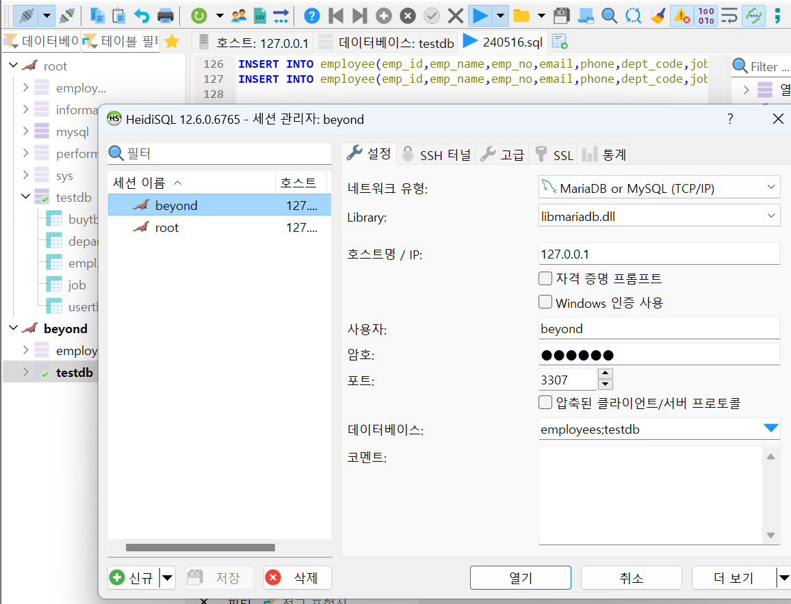The width and height of the screenshot is (791, 604).
Task: Collapse the root session tree node
Action: 14,65
